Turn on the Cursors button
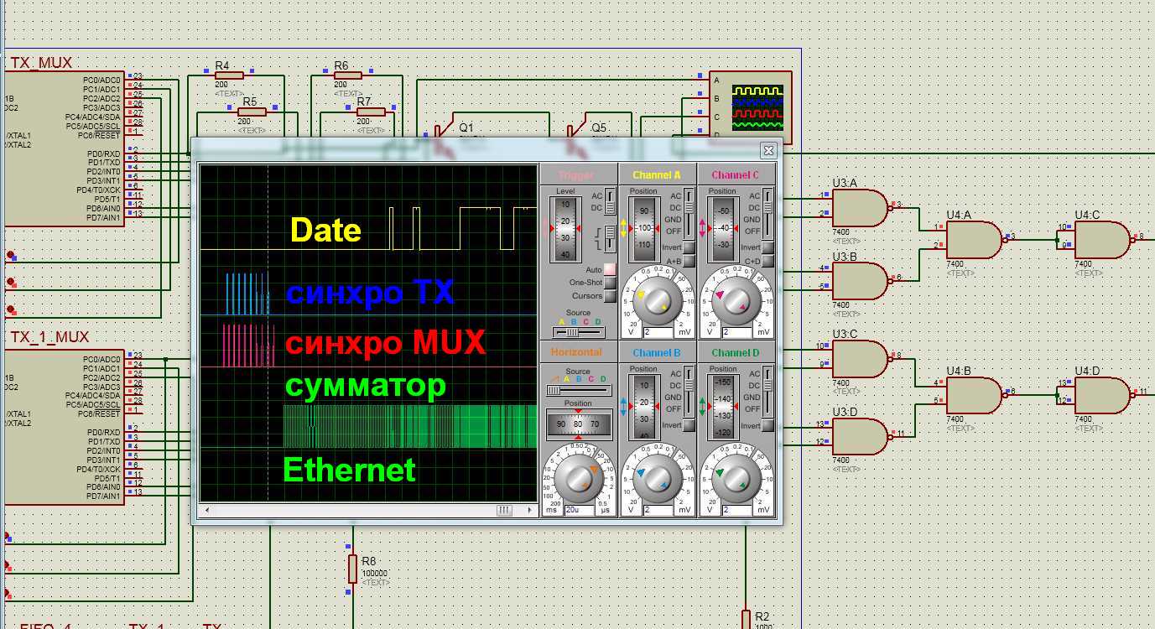1155x629 pixels. pyautogui.click(x=610, y=296)
